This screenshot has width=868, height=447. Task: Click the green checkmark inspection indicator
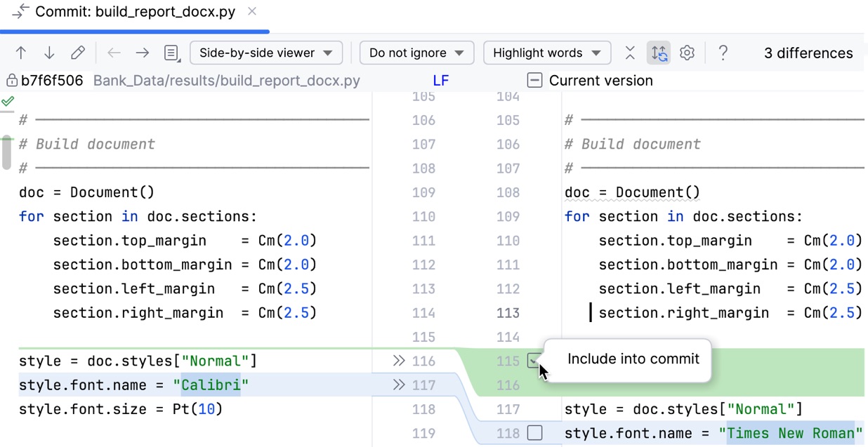[x=8, y=102]
